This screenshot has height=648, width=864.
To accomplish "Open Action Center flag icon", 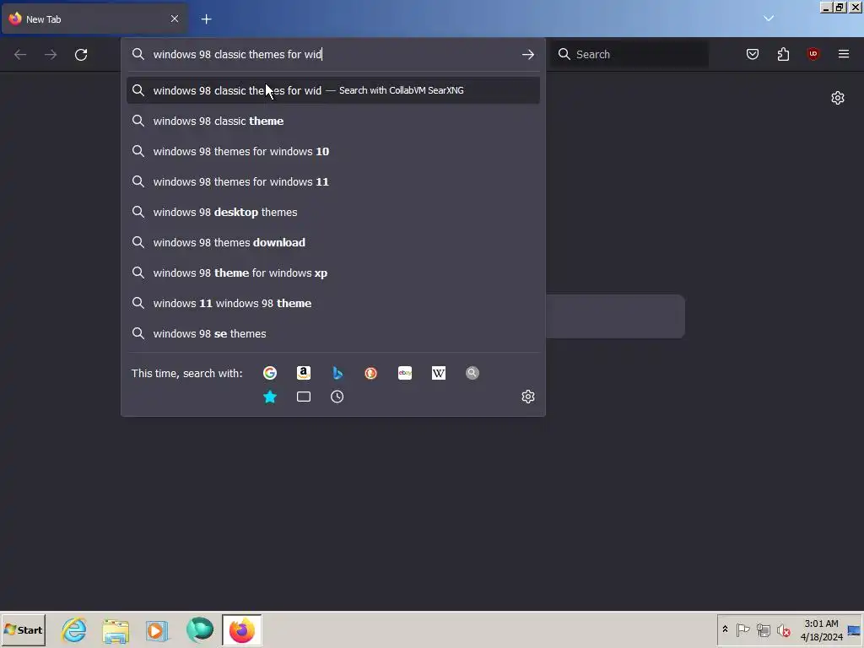I will tap(742, 629).
